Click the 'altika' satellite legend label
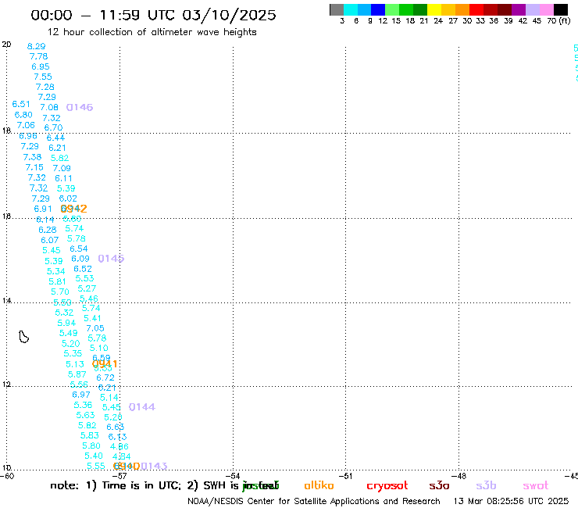 tap(319, 485)
